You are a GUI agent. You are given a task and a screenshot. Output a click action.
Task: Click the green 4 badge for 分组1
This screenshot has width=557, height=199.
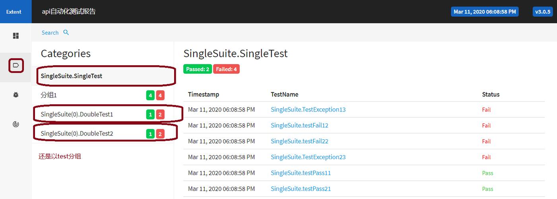150,96
